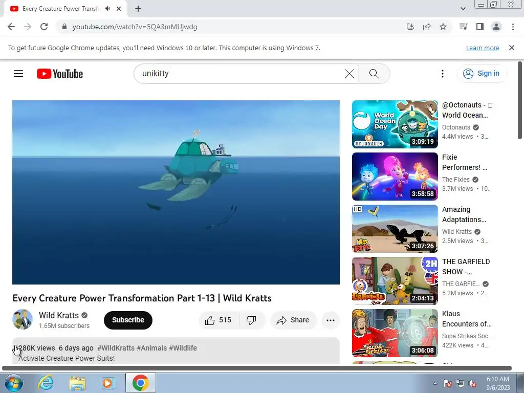Like the video with 515 likes
This screenshot has width=524, height=393.
[x=219, y=320]
